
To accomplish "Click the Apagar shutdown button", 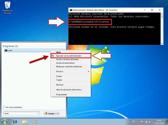I will click(50, 113).
